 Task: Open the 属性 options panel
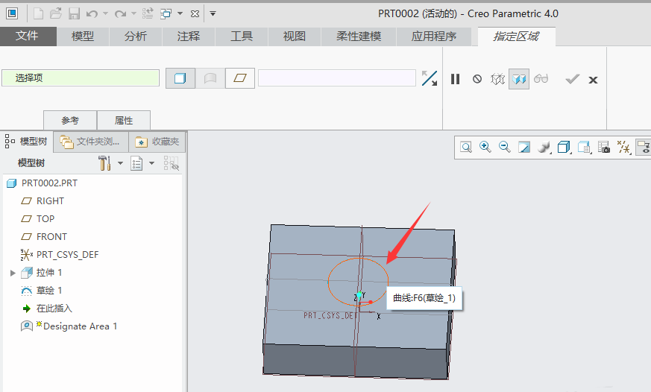click(x=124, y=120)
